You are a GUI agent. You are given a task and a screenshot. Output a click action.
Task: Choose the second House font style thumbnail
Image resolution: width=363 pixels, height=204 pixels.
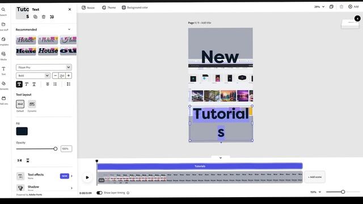48,40
